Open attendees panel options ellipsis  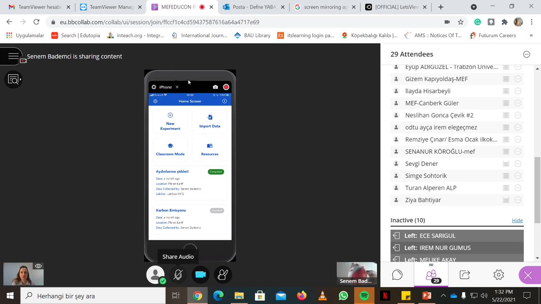point(526,54)
